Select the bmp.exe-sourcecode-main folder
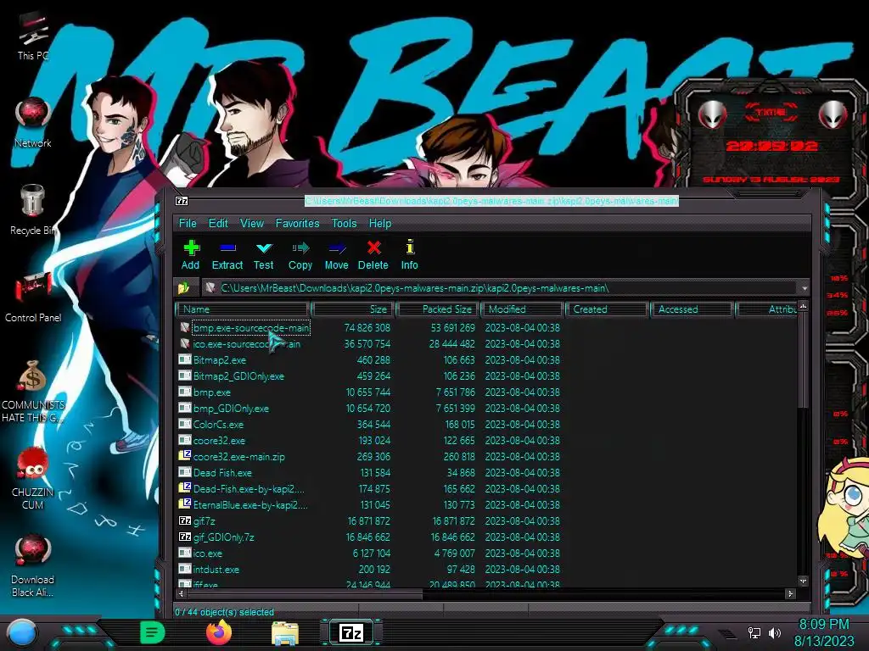This screenshot has height=651, width=869. pos(250,328)
